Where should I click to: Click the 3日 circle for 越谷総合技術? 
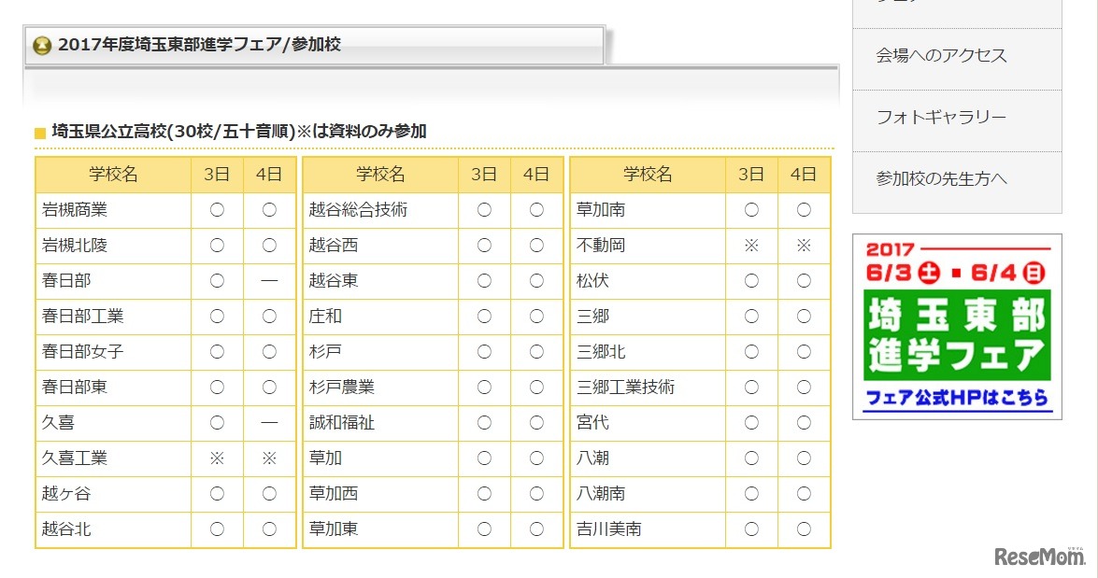tap(484, 210)
